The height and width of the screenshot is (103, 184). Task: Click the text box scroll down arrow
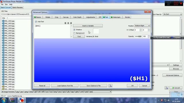[x=71, y=37]
